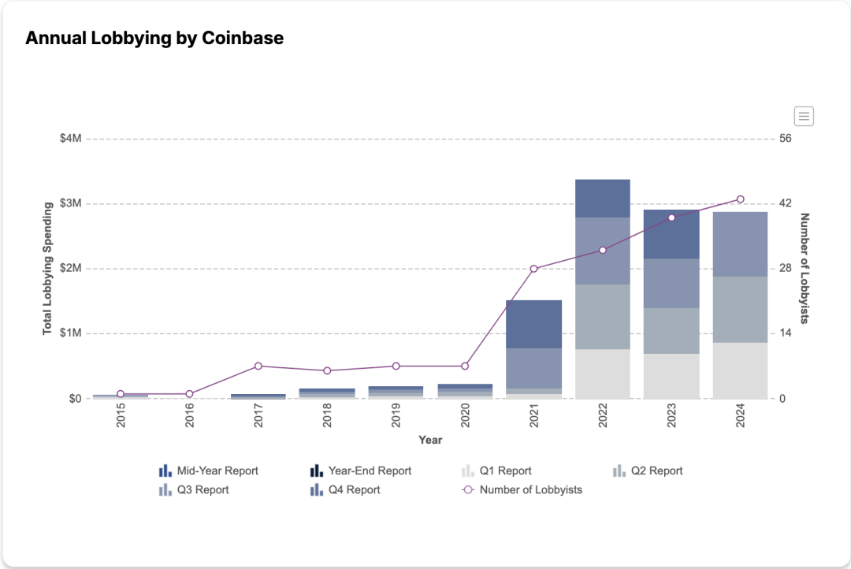Click the Q1 Report legend icon

(467, 471)
